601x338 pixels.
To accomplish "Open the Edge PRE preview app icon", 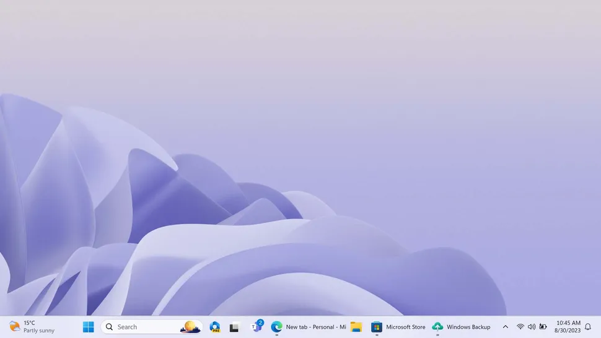I will [215, 327].
